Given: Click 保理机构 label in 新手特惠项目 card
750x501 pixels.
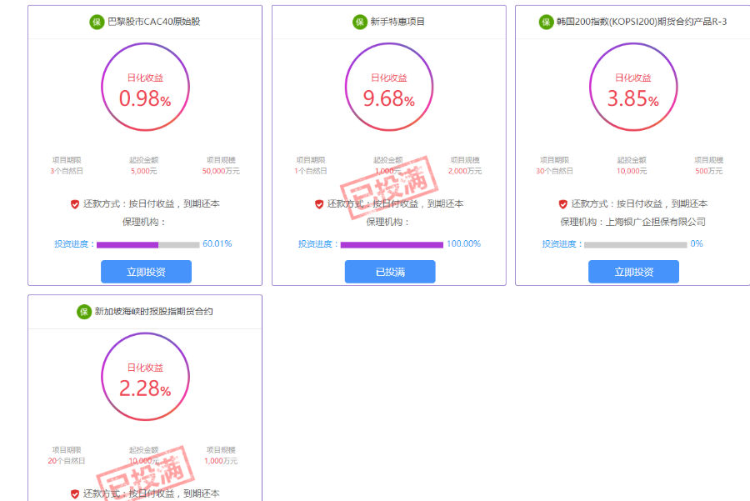Looking at the screenshot, I should click(x=387, y=222).
